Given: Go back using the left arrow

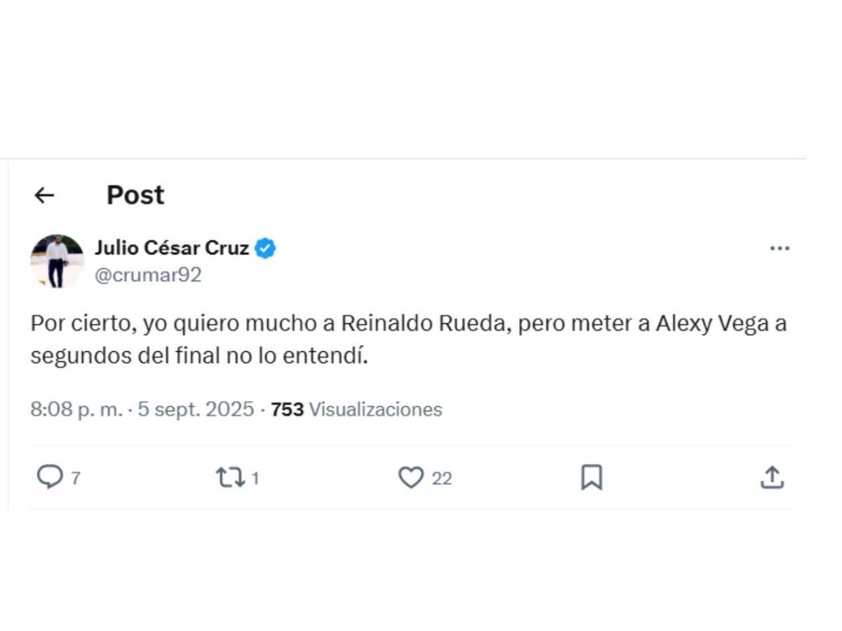Looking at the screenshot, I should [44, 195].
